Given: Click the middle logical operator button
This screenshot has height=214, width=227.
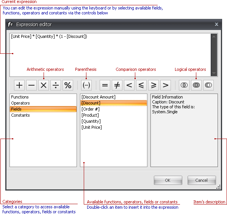Looking at the screenshot, I should 196,85.
